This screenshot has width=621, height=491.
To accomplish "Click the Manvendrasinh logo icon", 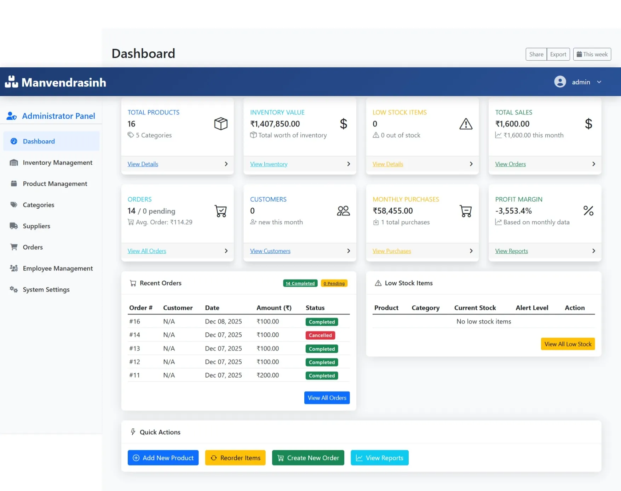I will click(x=11, y=81).
